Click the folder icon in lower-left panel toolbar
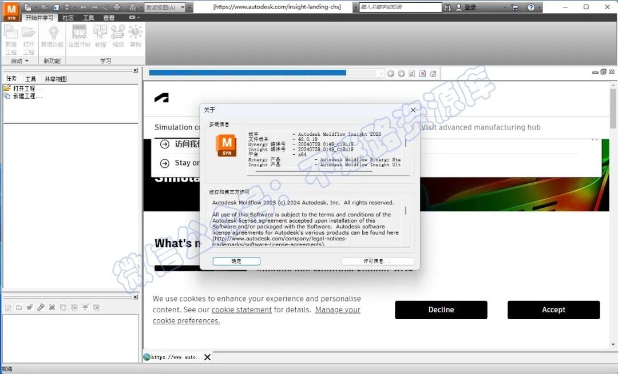Image resolution: width=618 pixels, height=374 pixels. [x=18, y=307]
